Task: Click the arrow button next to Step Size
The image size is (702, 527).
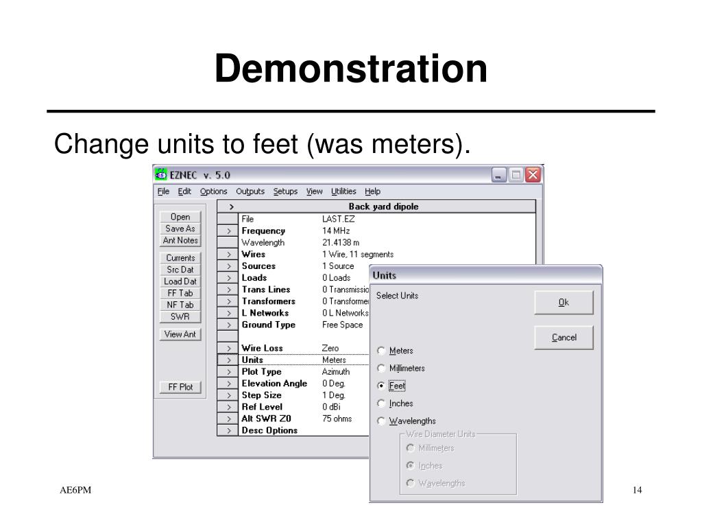Action: click(228, 395)
